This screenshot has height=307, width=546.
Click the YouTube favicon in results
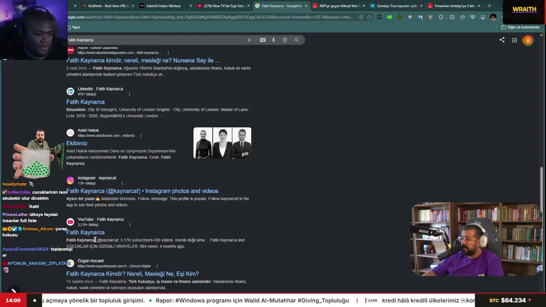[x=70, y=222]
